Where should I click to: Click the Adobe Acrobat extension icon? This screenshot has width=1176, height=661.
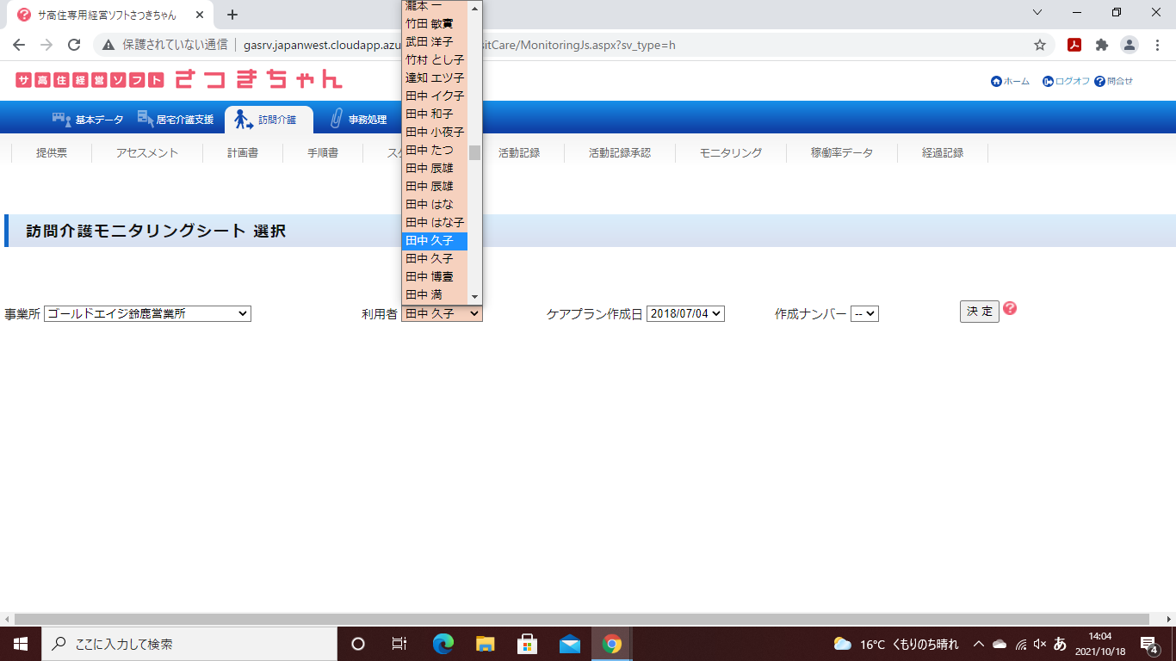(1074, 45)
